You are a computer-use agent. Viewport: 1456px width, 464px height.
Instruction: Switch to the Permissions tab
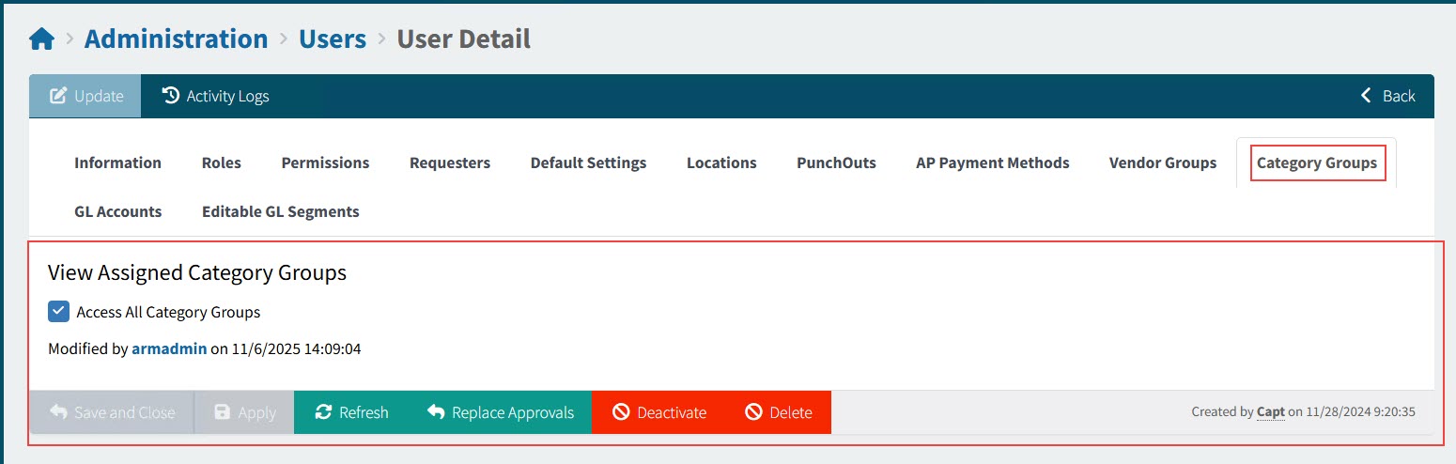click(x=325, y=162)
